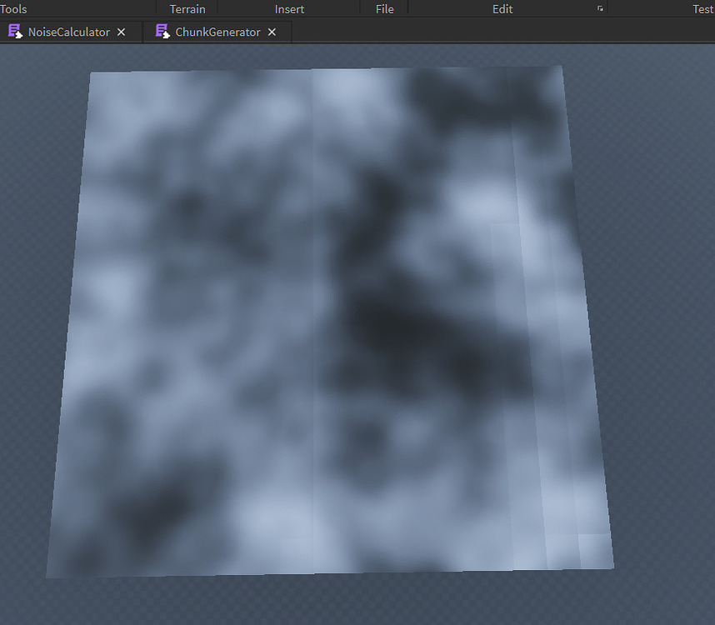Open the Tools menu
Screen dimensions: 715x625
click(x=13, y=9)
